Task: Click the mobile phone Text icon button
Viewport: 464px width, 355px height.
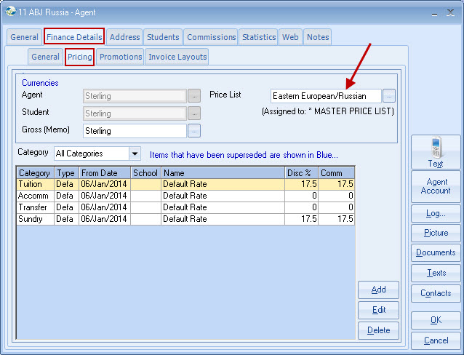Action: pyautogui.click(x=435, y=152)
